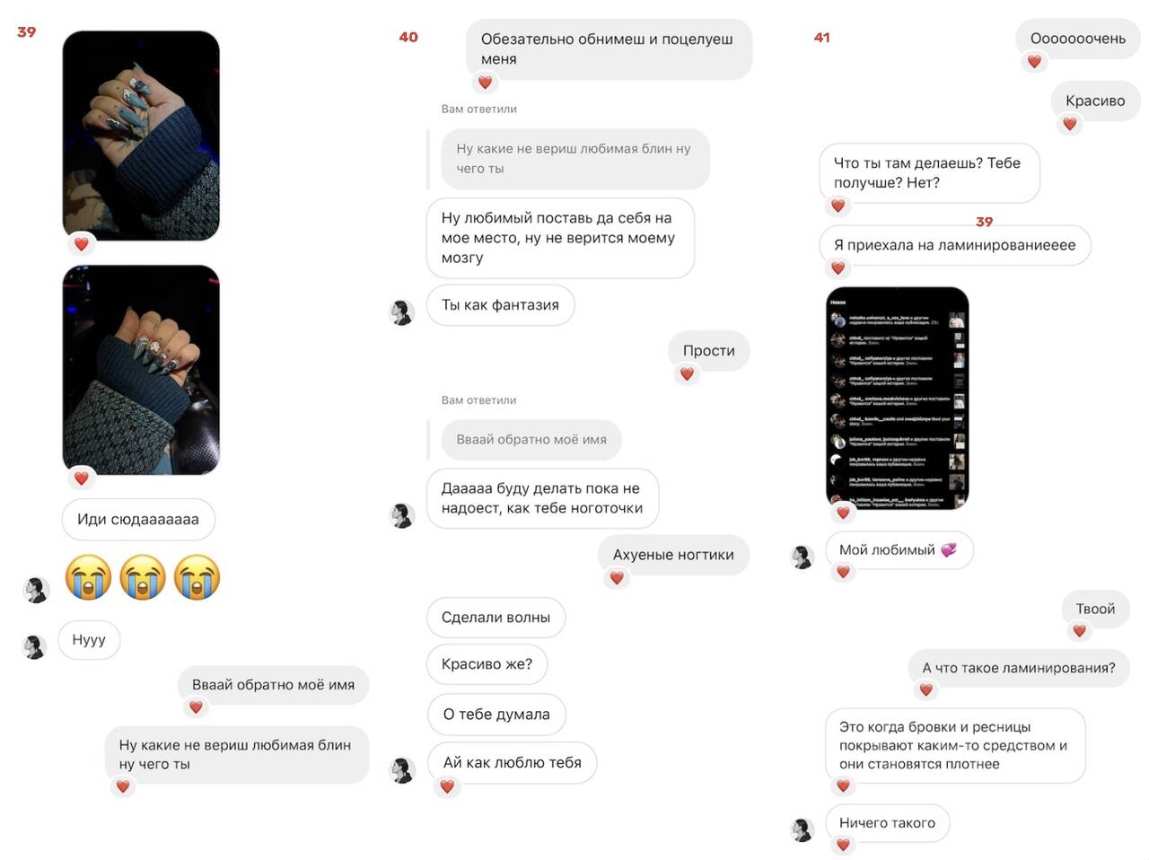The height and width of the screenshot is (860, 1149).
Task: Click avatar beside 'Ты как фантазия'
Action: click(401, 312)
